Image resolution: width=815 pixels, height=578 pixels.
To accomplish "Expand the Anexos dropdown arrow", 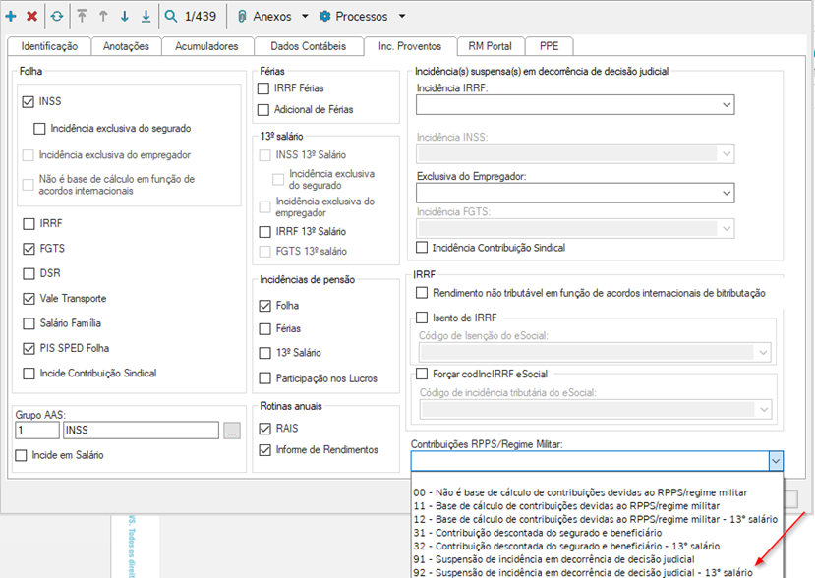I will coord(305,16).
